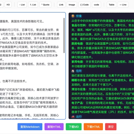
Task: Click the bold 电子产品 label in preview
Action: click(x=77, y=103)
